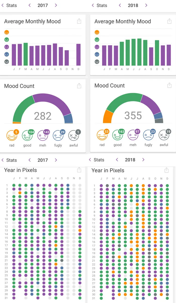Go to previous year in lower 2018 header

117,160
